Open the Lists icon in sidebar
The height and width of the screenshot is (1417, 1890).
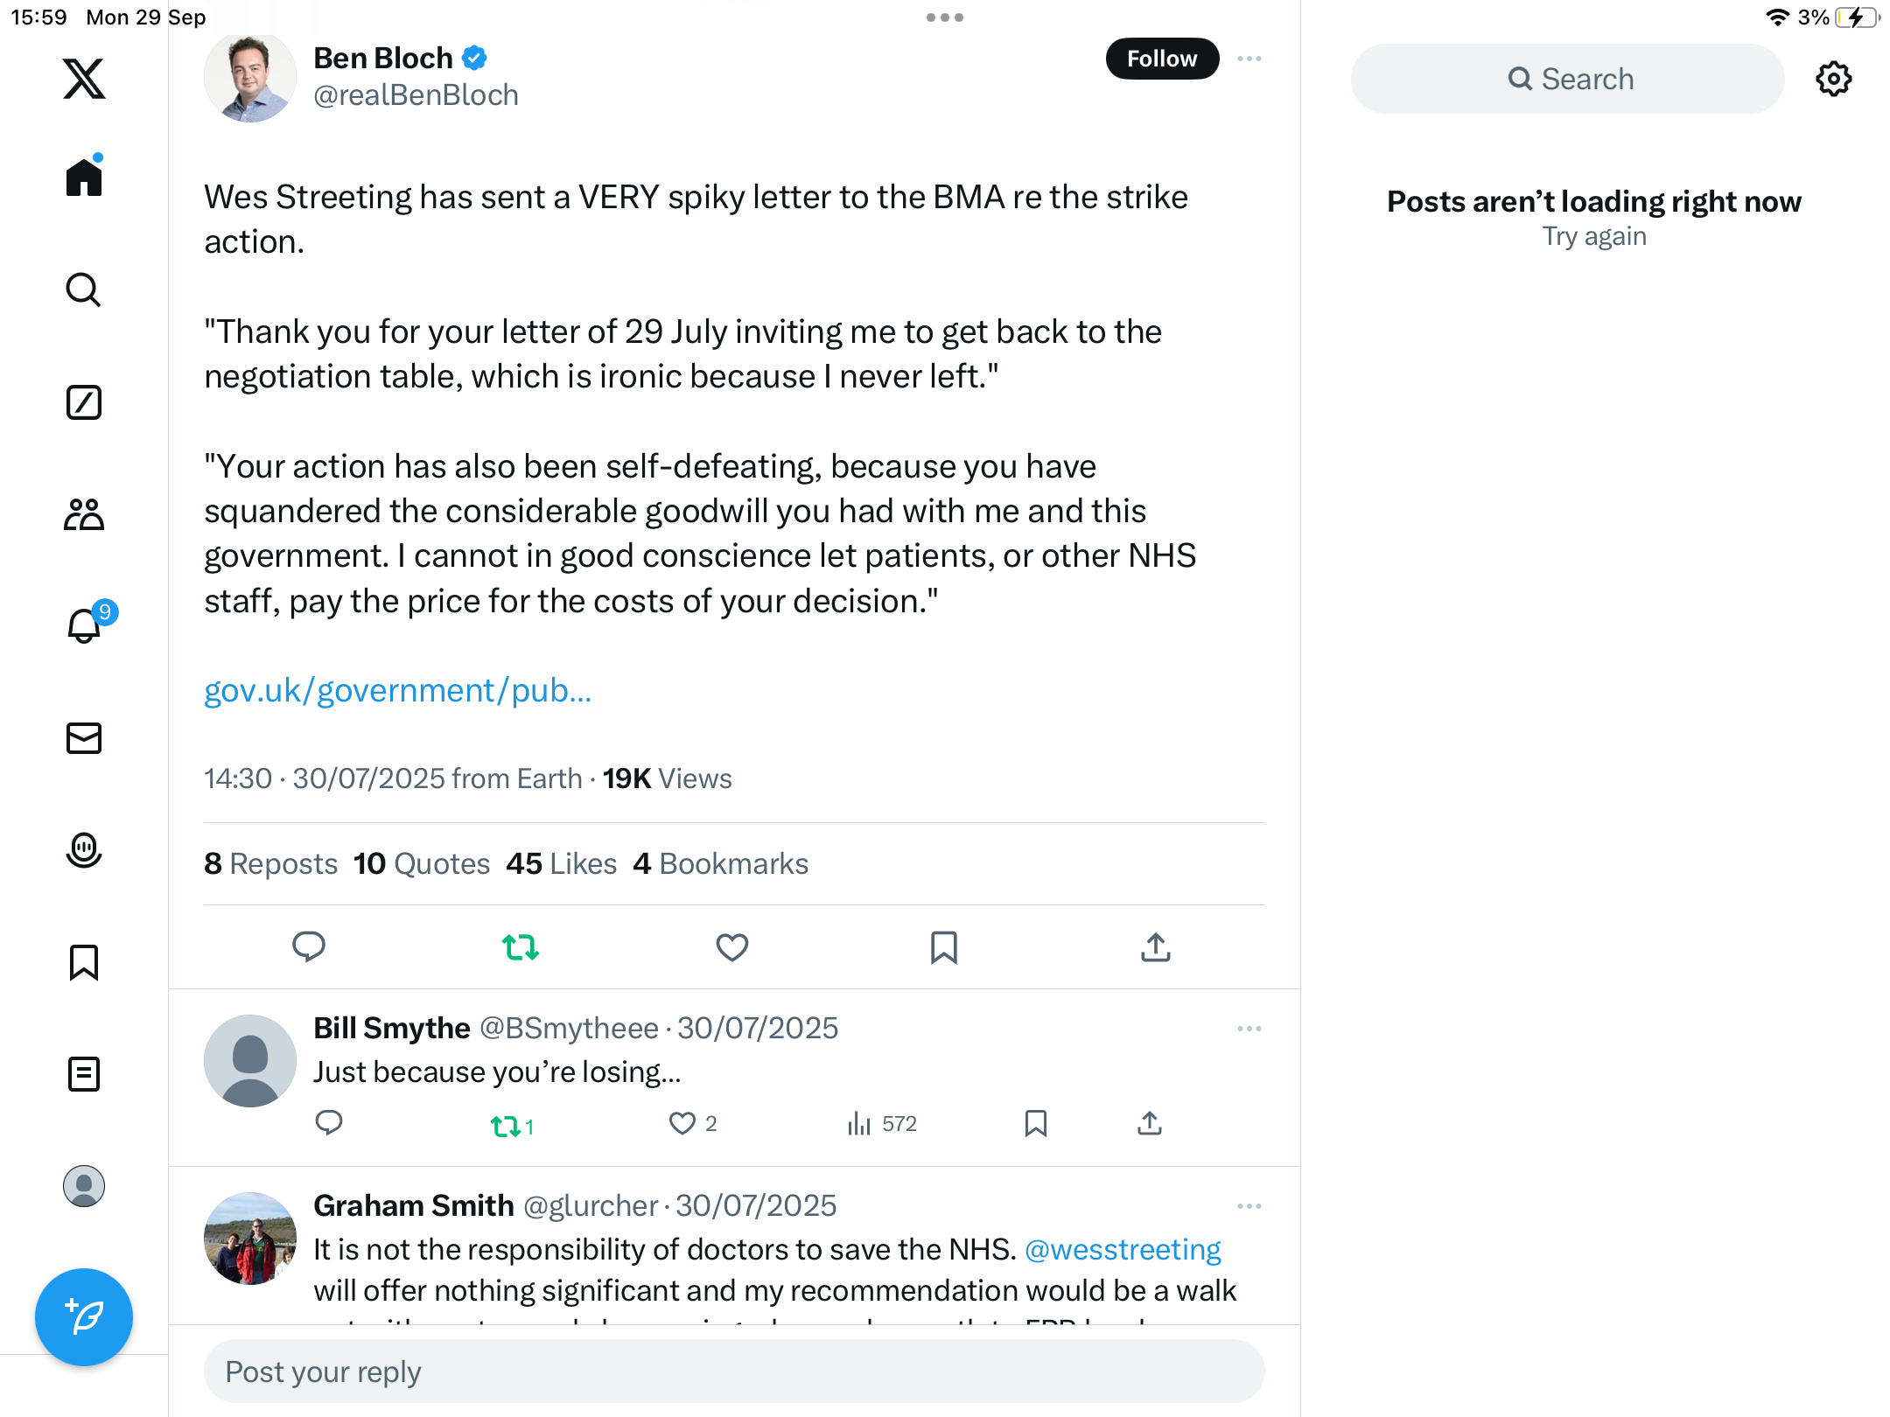click(x=84, y=1074)
